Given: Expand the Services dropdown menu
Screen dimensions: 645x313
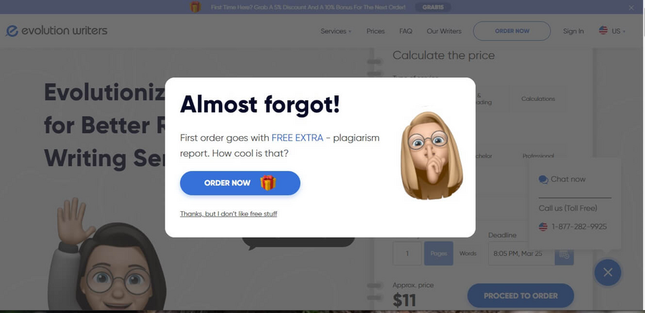Looking at the screenshot, I should (335, 32).
